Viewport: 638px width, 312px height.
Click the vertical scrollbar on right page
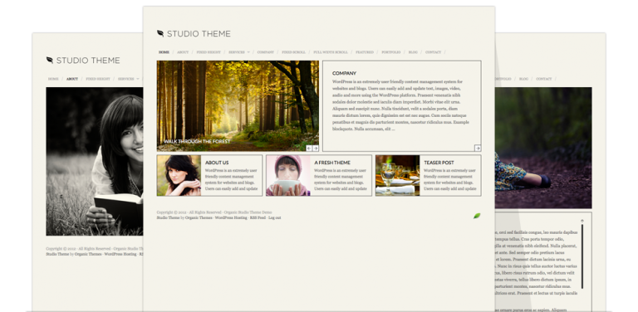click(x=582, y=256)
